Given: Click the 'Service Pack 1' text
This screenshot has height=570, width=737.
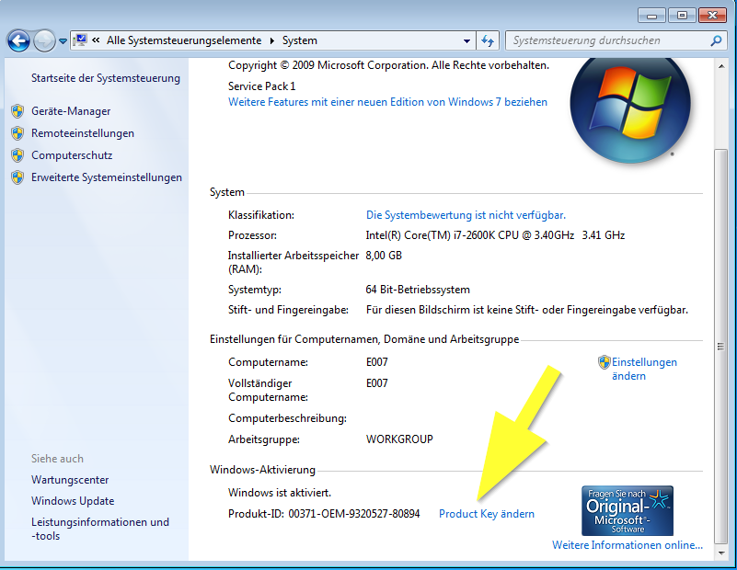Looking at the screenshot, I should point(262,86).
